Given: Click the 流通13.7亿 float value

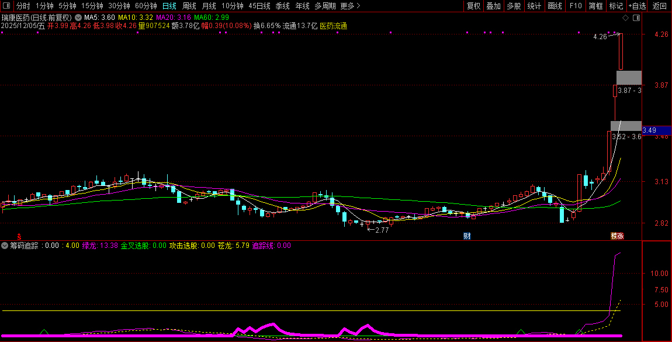Looking at the screenshot, I should point(300,26).
